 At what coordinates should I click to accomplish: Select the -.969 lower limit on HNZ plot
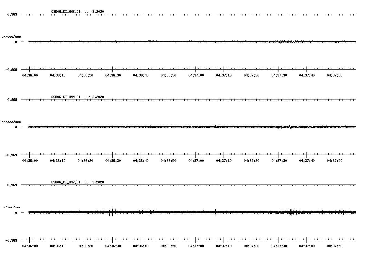click(x=11, y=240)
